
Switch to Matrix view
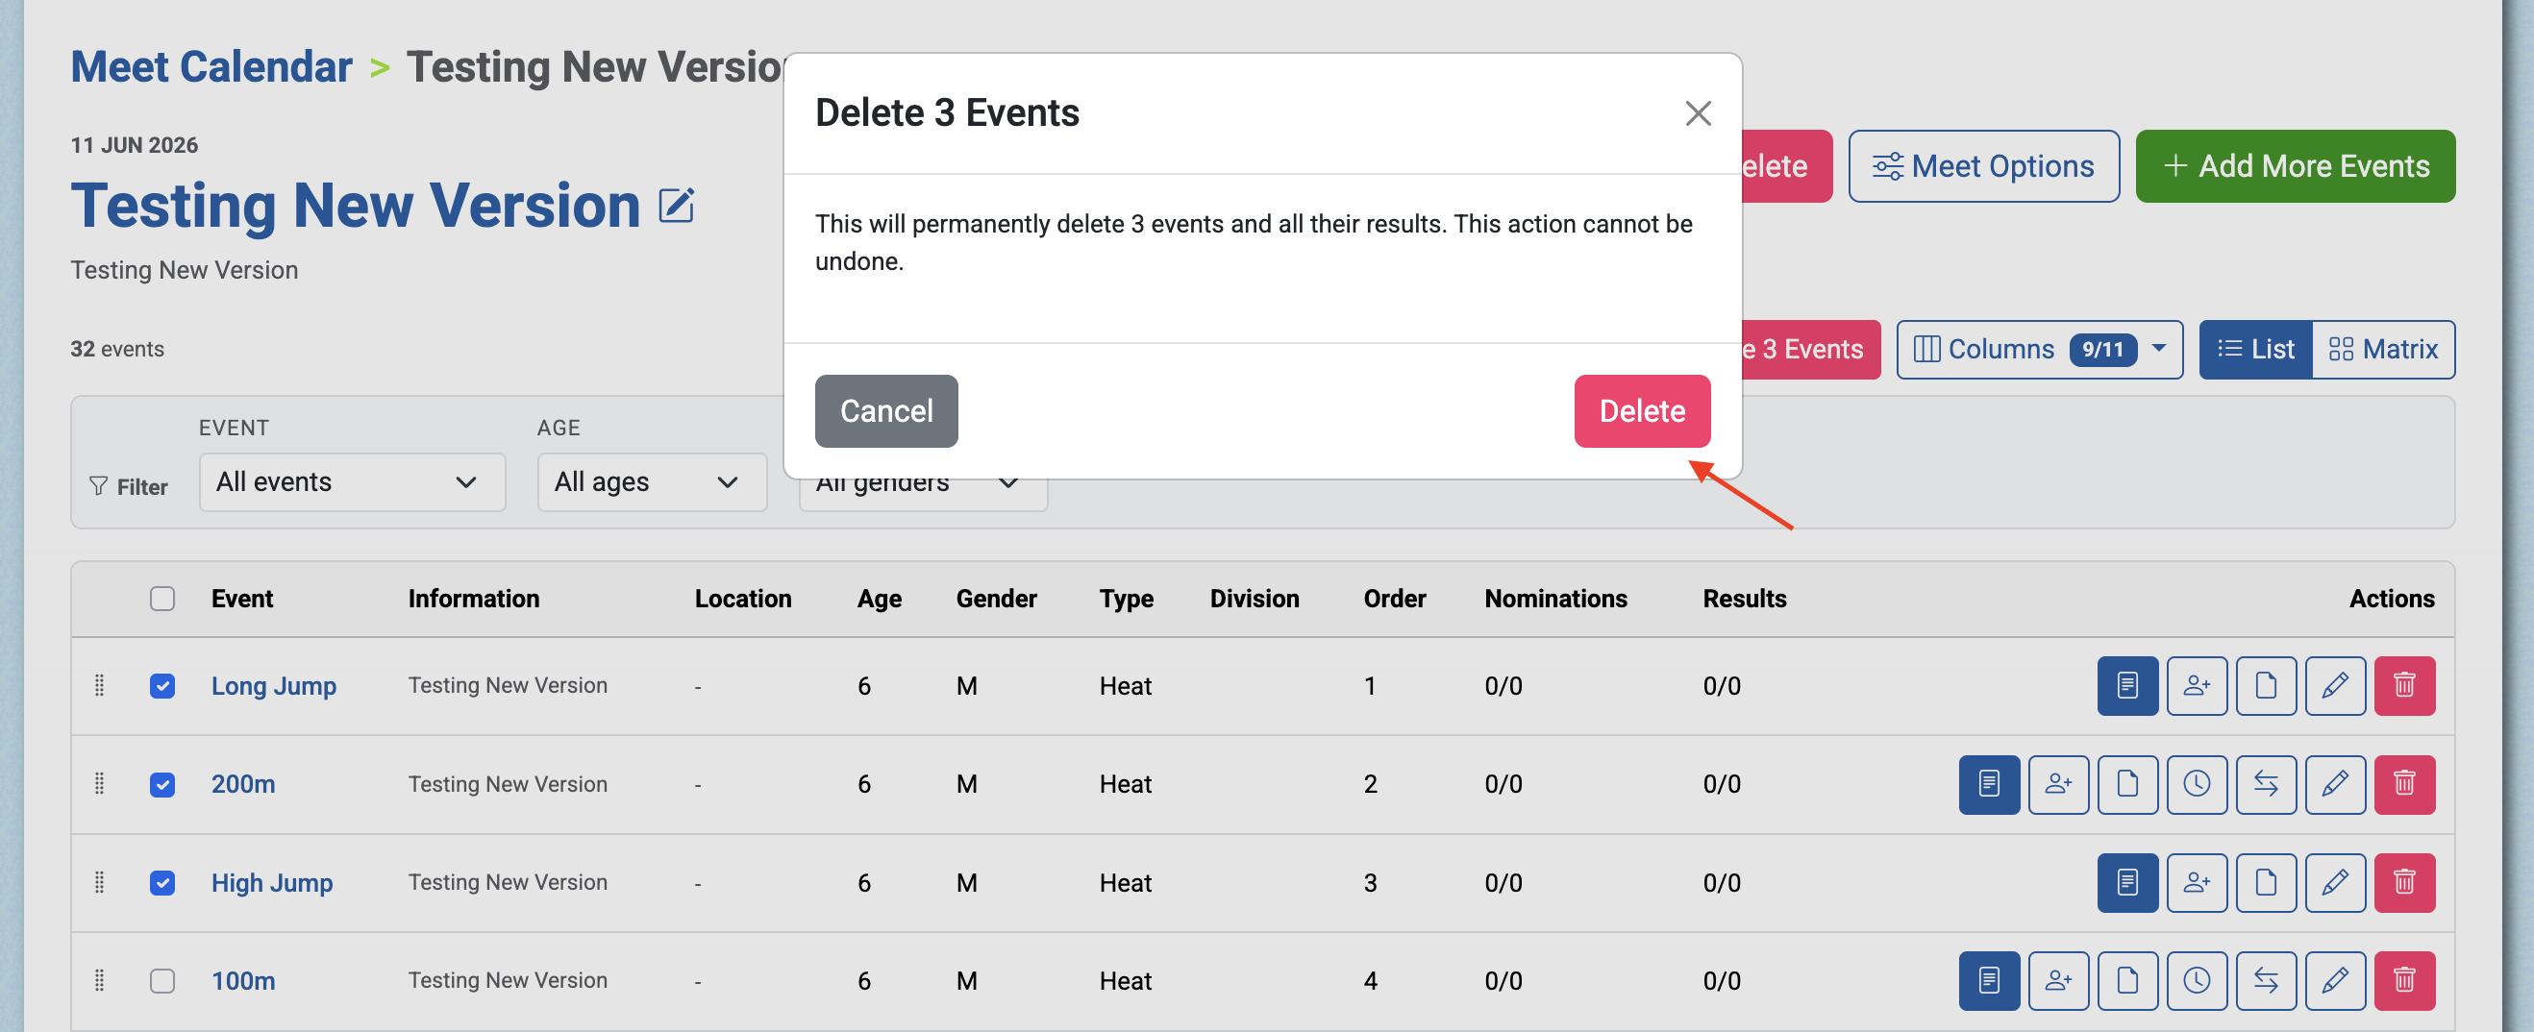click(2382, 349)
